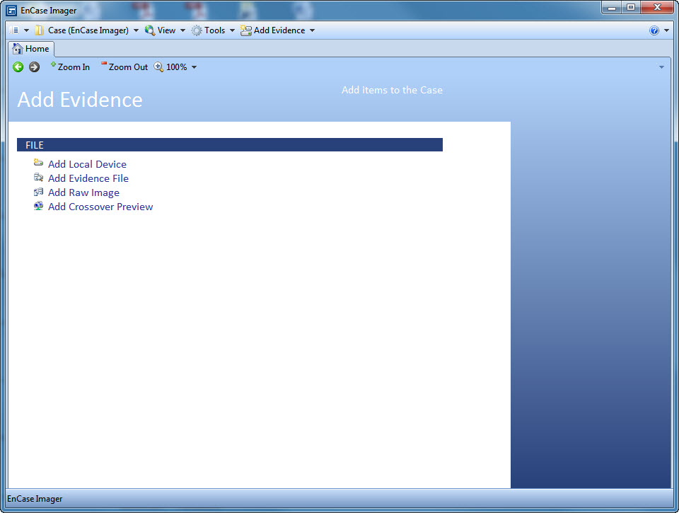Select the Home tab
This screenshot has height=513, width=679.
click(x=31, y=49)
